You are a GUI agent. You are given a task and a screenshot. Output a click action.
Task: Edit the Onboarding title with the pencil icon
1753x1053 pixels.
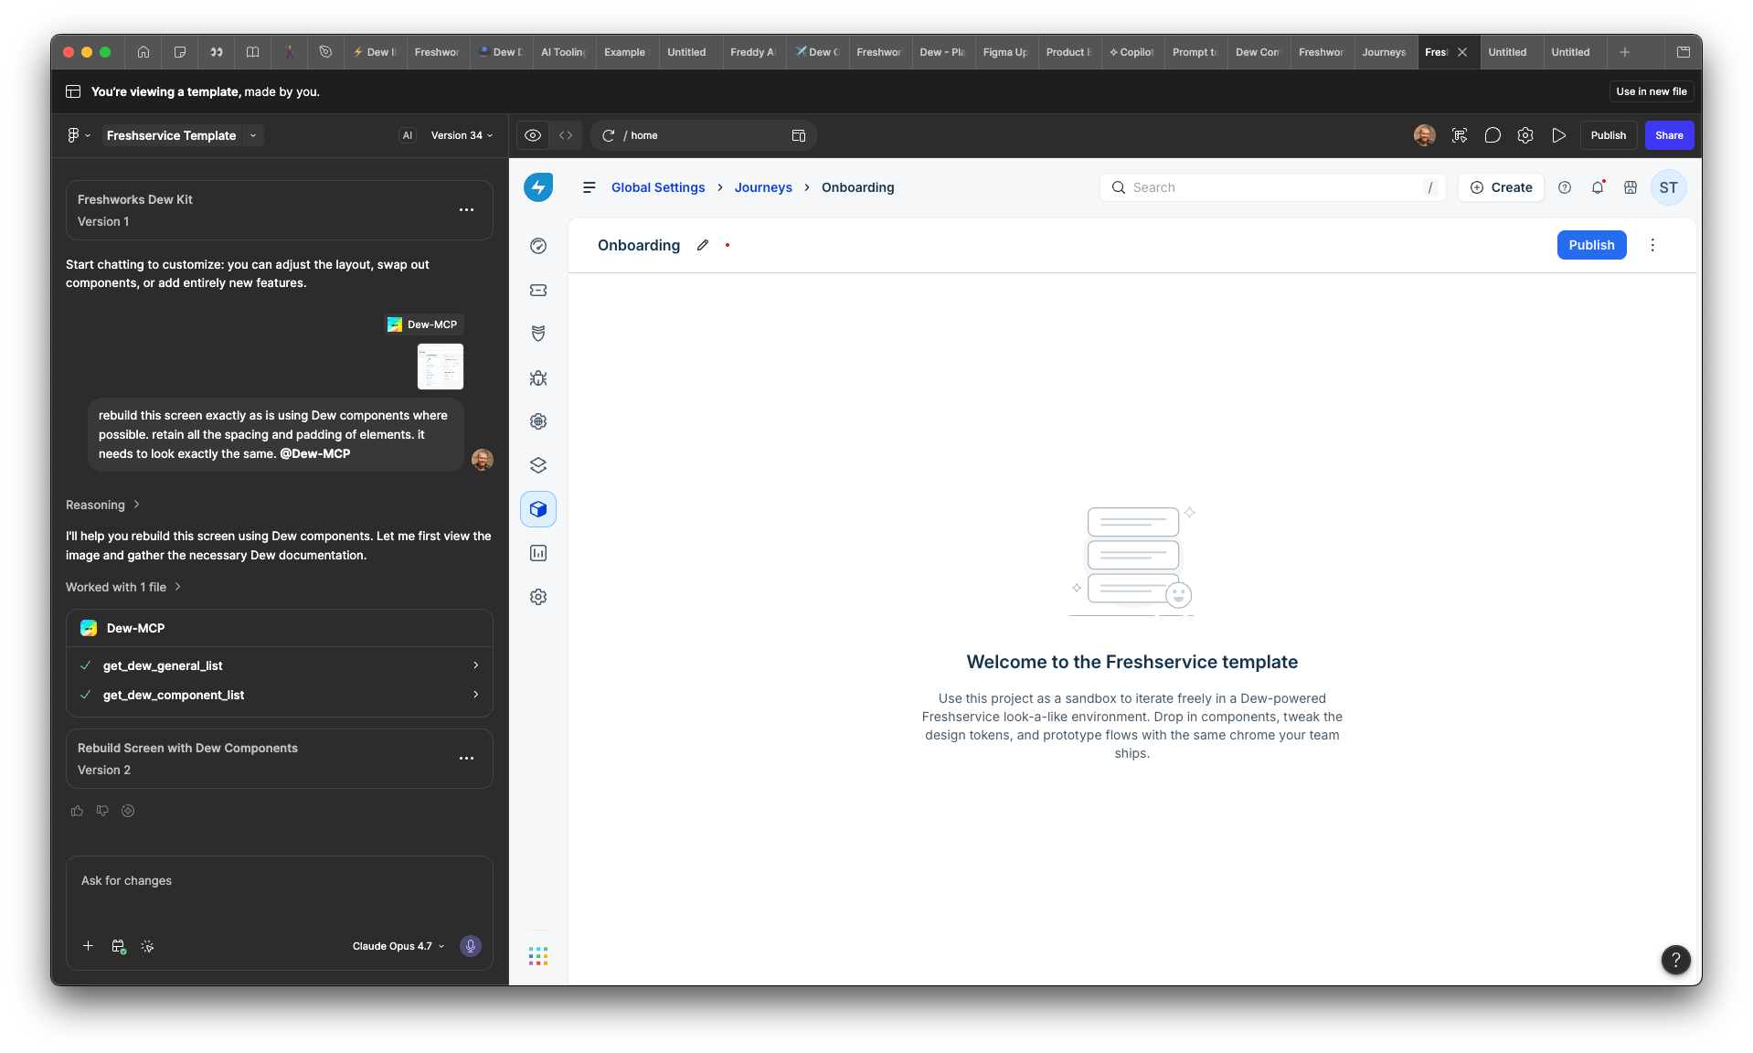pyautogui.click(x=703, y=245)
